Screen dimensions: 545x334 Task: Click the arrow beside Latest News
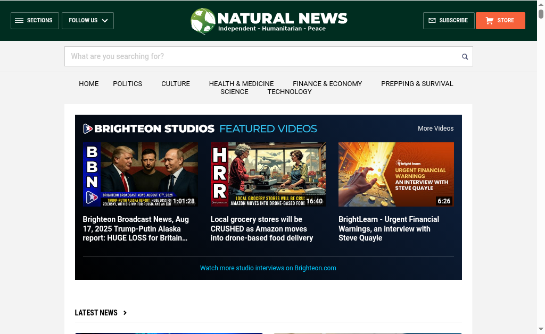click(x=125, y=313)
